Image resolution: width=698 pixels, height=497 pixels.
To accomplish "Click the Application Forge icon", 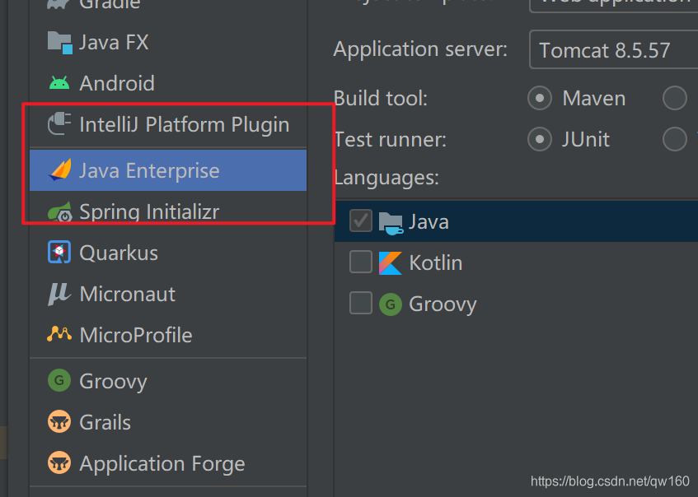I will pos(59,462).
